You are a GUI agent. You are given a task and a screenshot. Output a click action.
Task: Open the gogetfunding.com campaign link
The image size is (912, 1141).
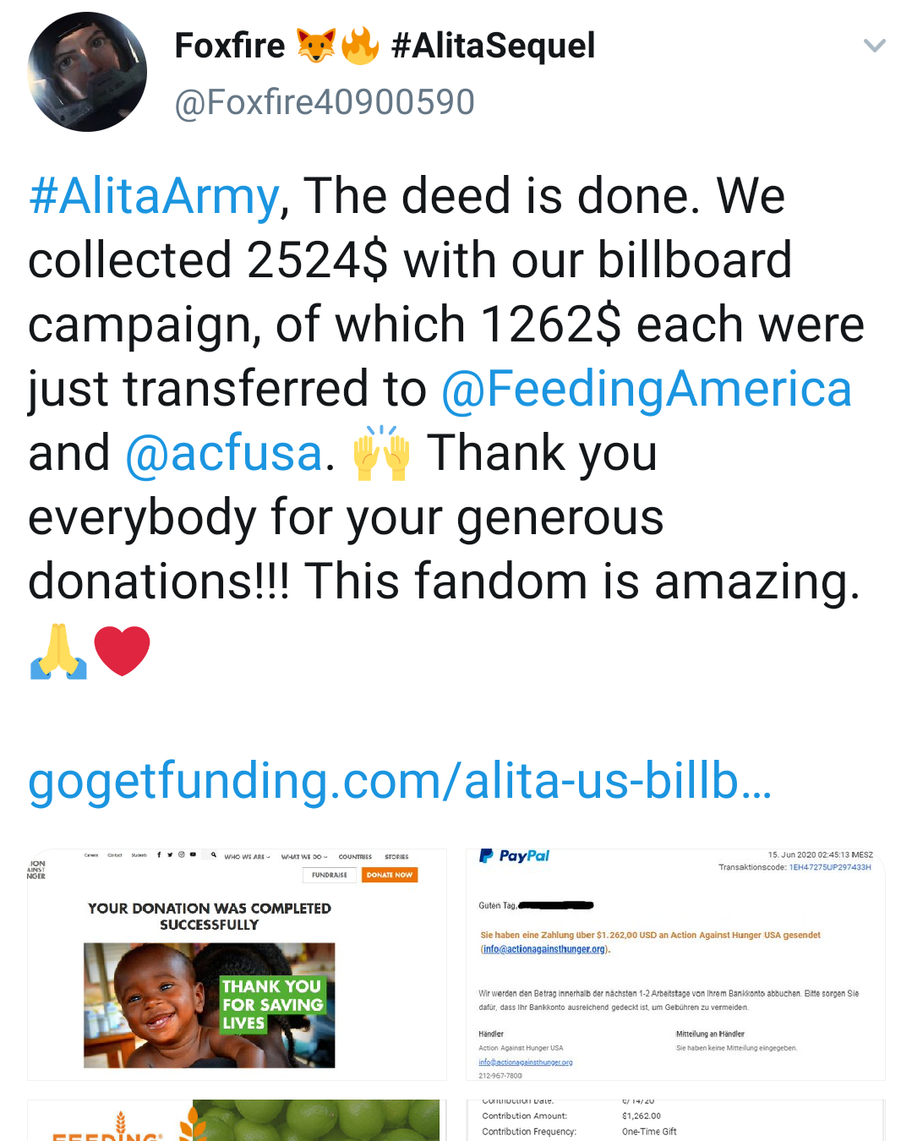point(400,781)
